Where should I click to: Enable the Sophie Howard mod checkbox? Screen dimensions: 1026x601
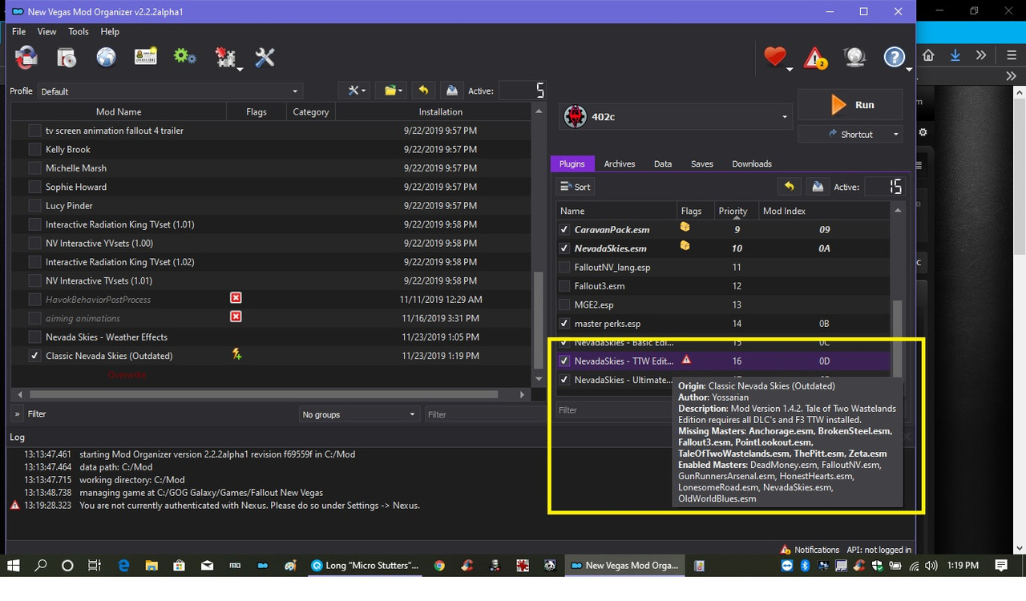[34, 187]
